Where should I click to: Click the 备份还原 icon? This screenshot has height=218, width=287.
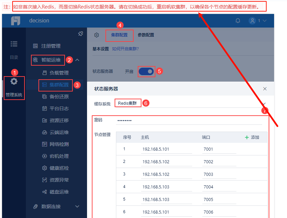click(x=45, y=97)
